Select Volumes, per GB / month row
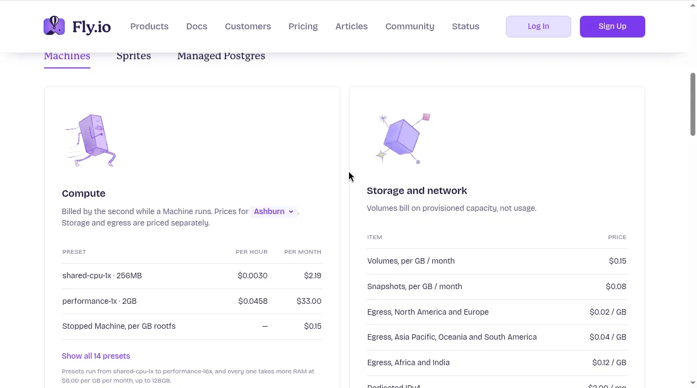 (497, 261)
